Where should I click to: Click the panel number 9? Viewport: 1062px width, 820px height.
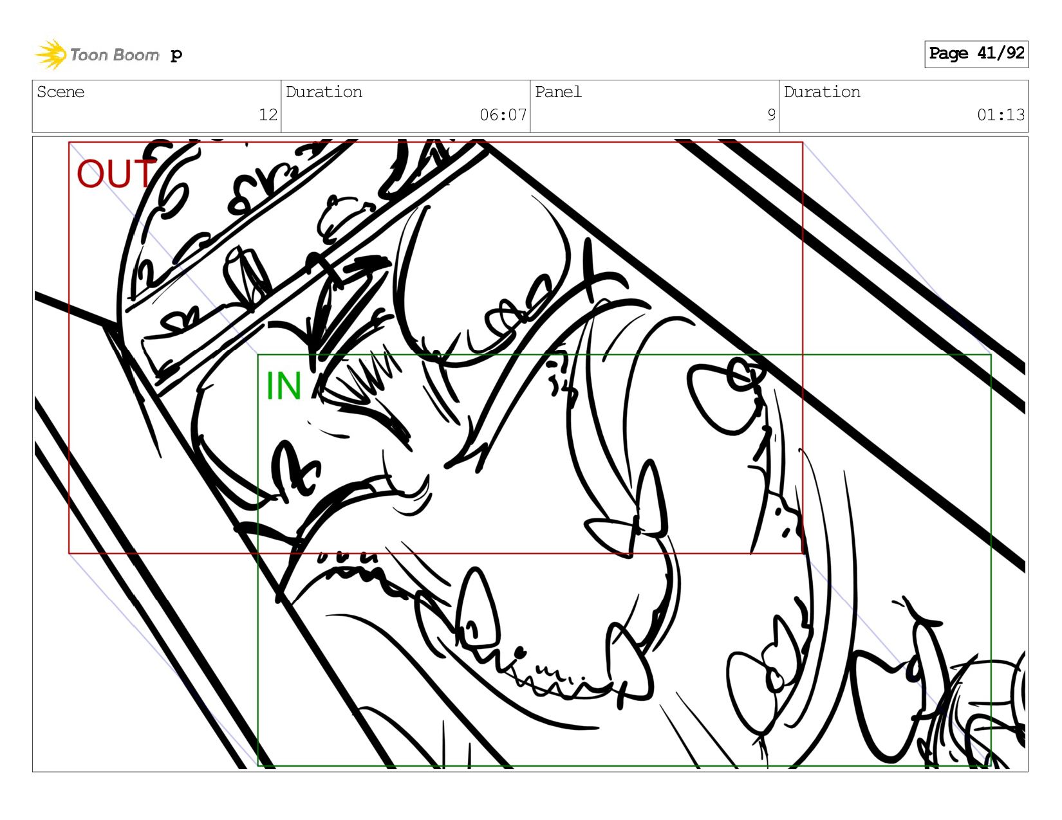click(771, 115)
